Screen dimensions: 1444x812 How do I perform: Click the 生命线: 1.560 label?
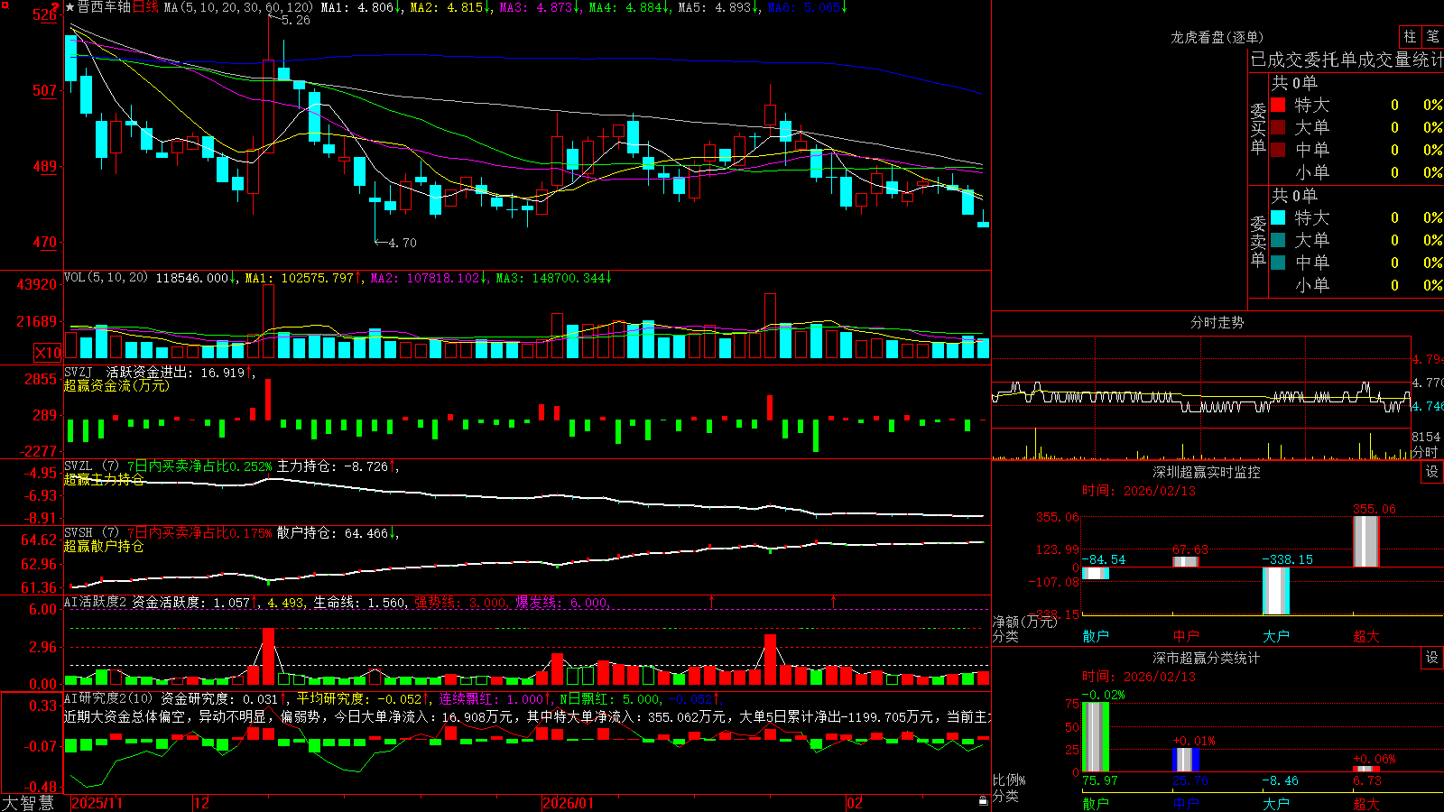(360, 603)
